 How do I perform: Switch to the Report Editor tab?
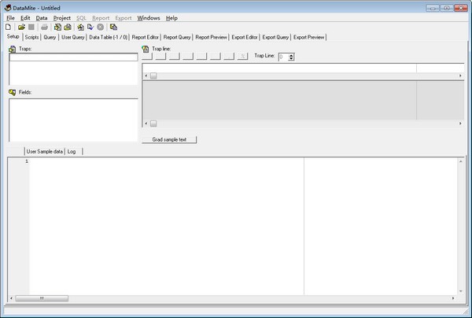pos(146,37)
